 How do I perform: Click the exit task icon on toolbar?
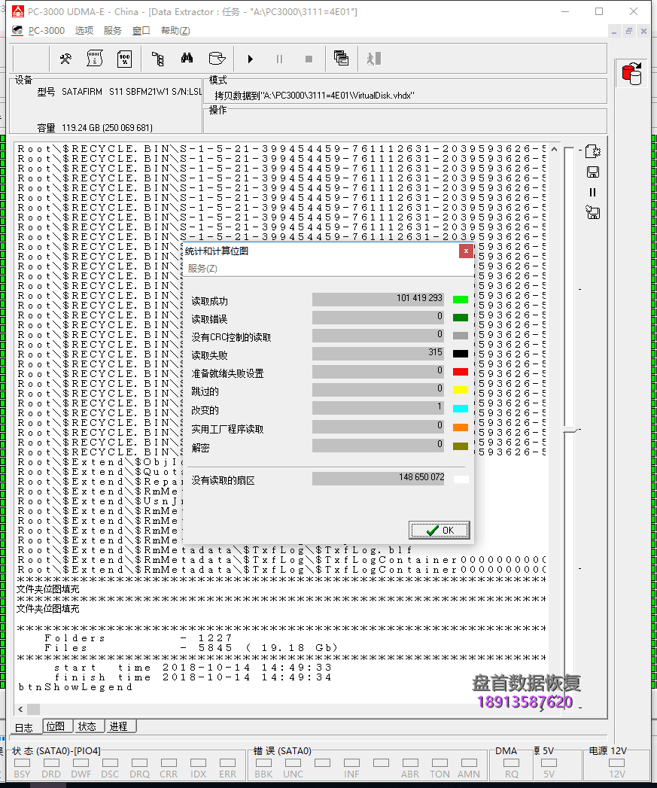375,59
